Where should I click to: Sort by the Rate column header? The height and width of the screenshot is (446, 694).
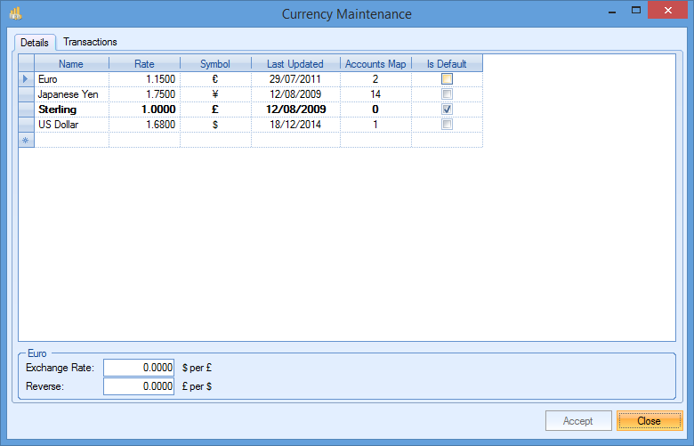144,64
